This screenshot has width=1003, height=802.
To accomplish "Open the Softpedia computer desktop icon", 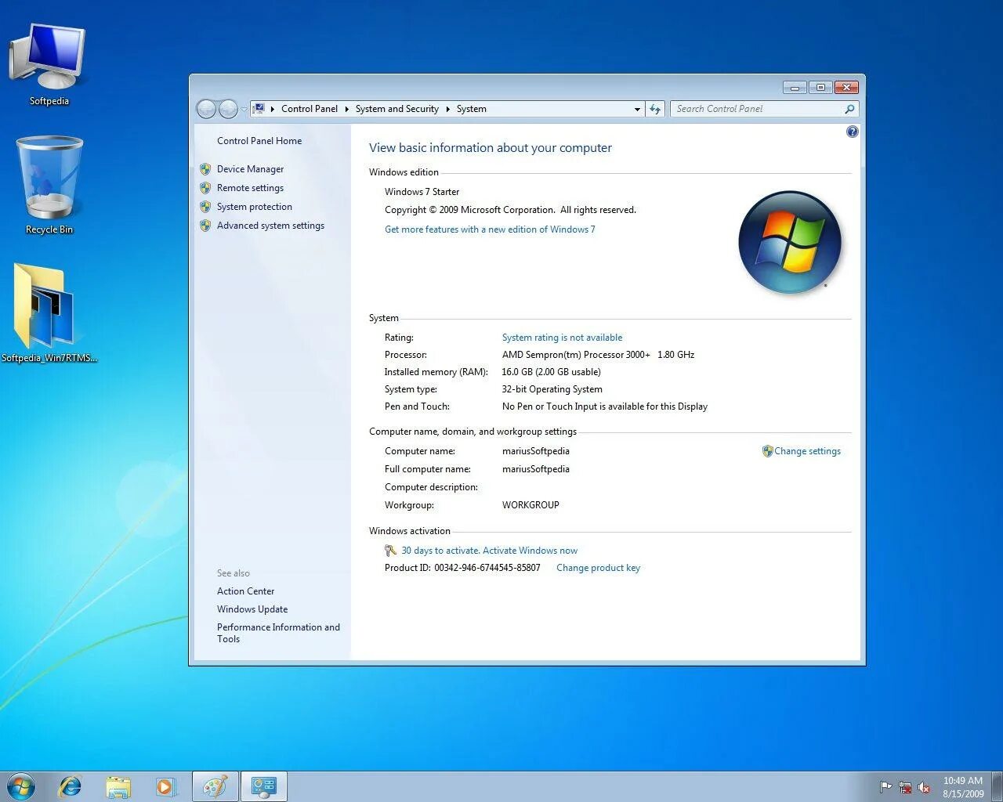I will click(49, 64).
